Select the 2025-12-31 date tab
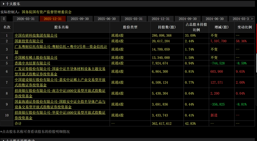 point(52,19)
